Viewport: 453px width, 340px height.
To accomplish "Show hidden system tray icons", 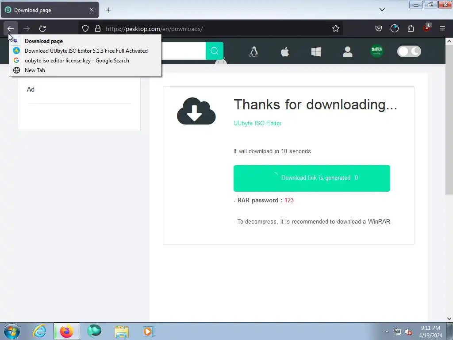I will [x=387, y=331].
